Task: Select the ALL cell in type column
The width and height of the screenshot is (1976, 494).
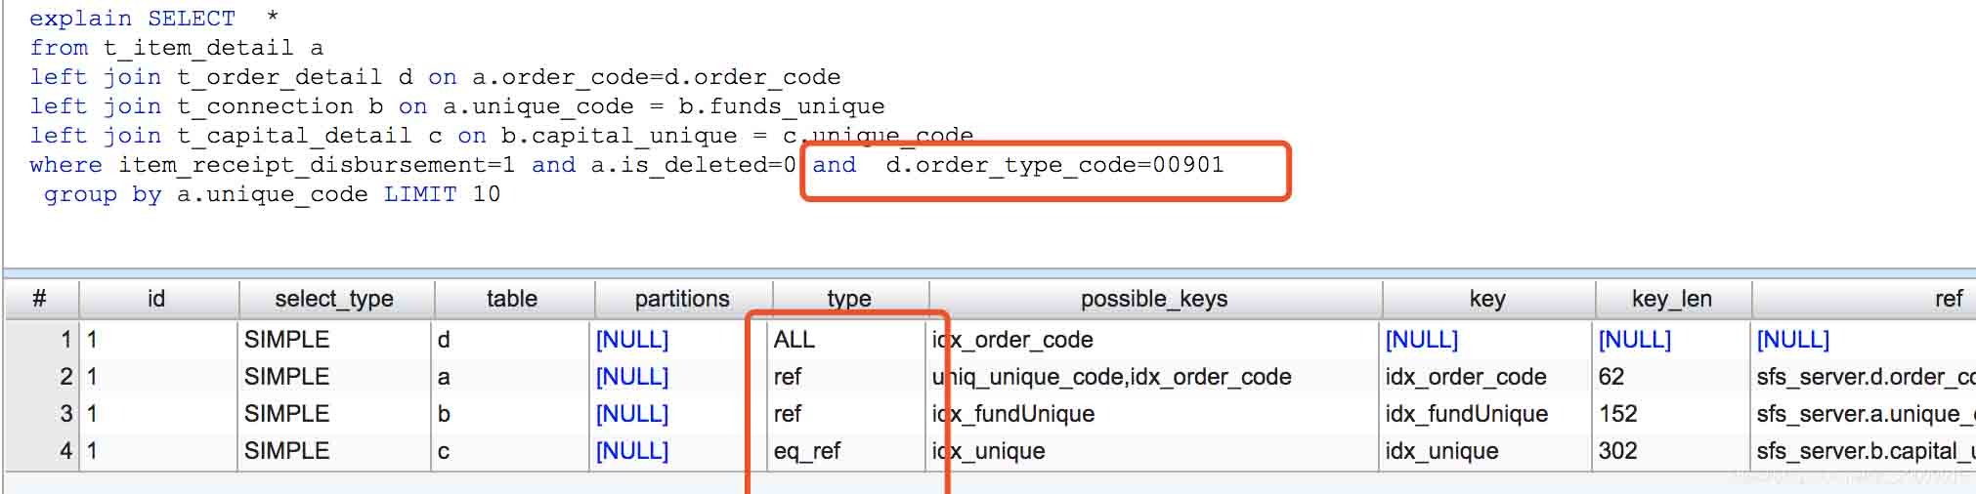Action: (794, 340)
